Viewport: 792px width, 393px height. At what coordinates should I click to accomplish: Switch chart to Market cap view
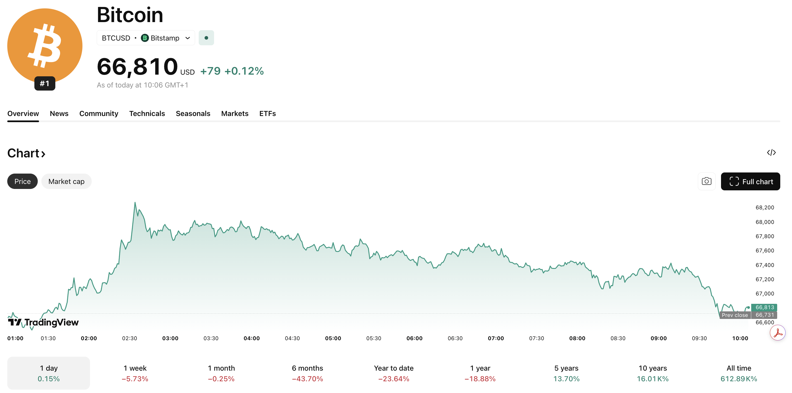point(66,181)
